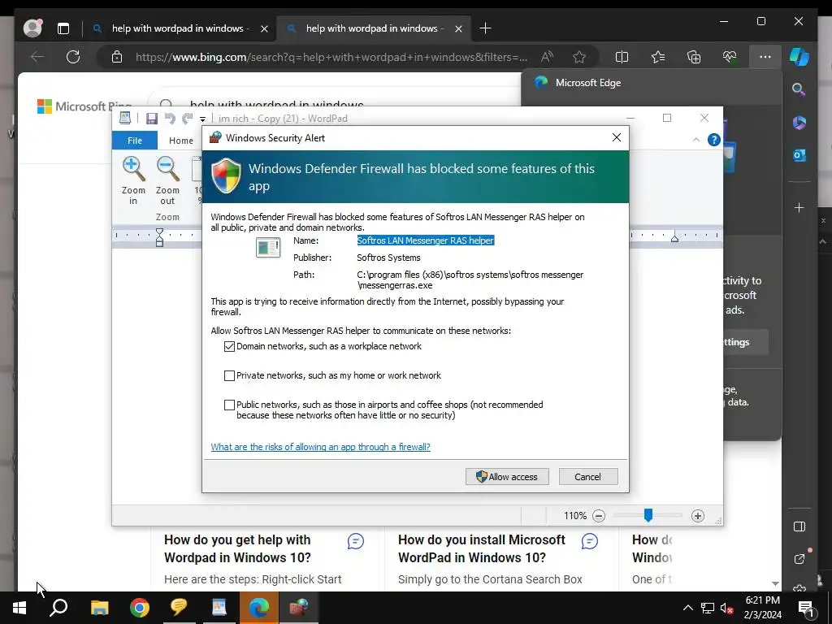The height and width of the screenshot is (624, 832).
Task: Check Private networks checkbox
Action: coord(229,375)
